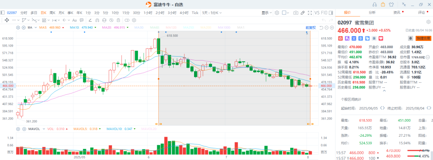Take a chart screenshot with camera icon
The image size is (433, 160).
click(x=296, y=13)
